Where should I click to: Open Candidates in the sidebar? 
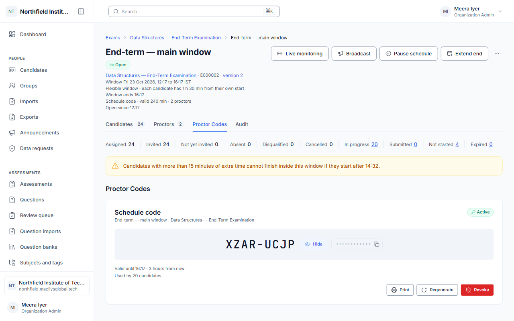(47, 70)
